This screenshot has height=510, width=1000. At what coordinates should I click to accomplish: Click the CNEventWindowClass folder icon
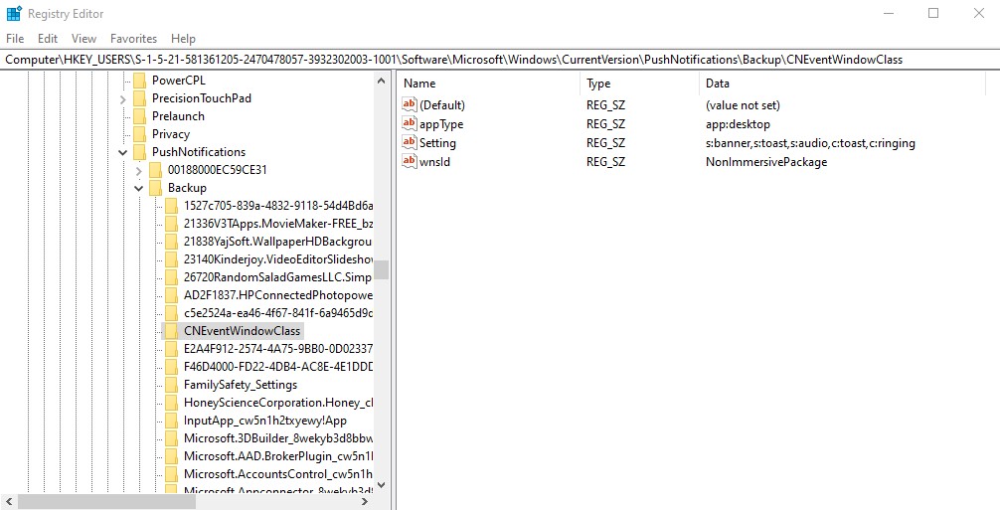(x=172, y=331)
